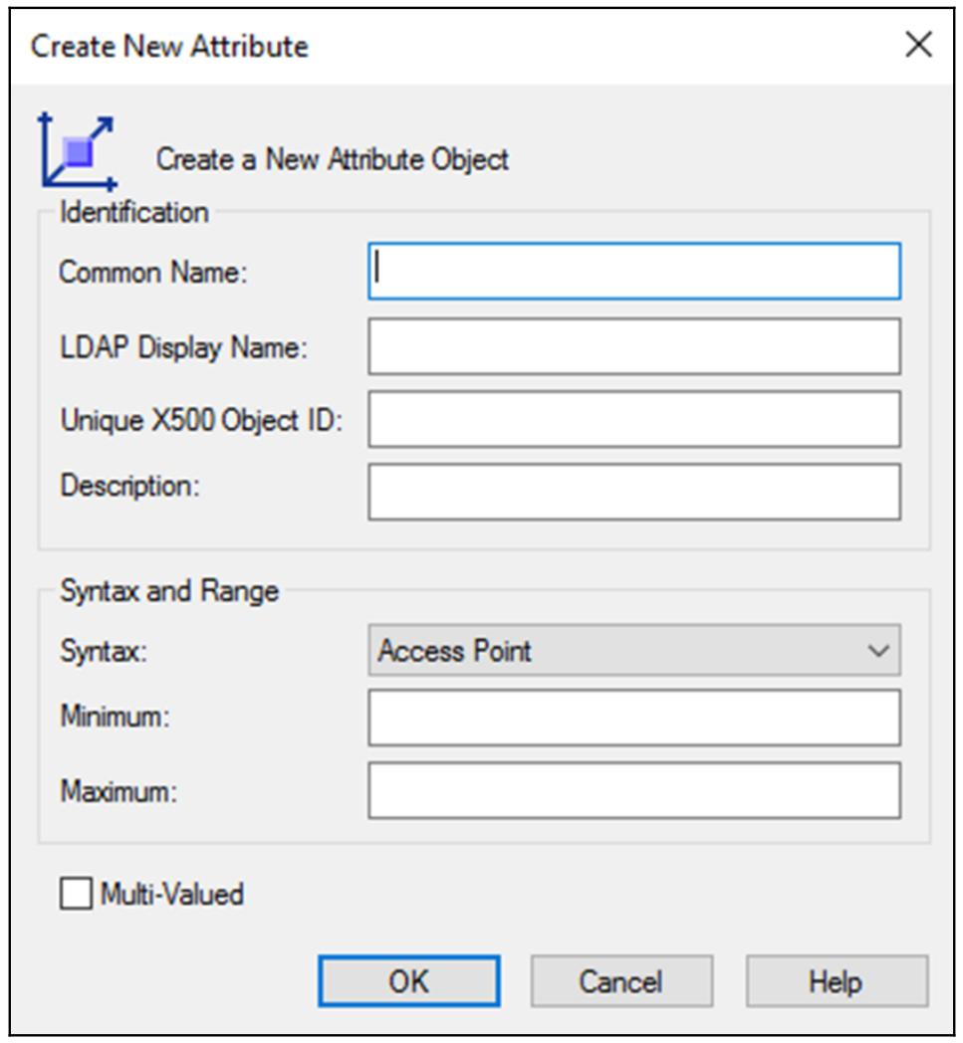Click the "Create a New Attribute Object" heading
The height and width of the screenshot is (1043, 963).
(333, 159)
